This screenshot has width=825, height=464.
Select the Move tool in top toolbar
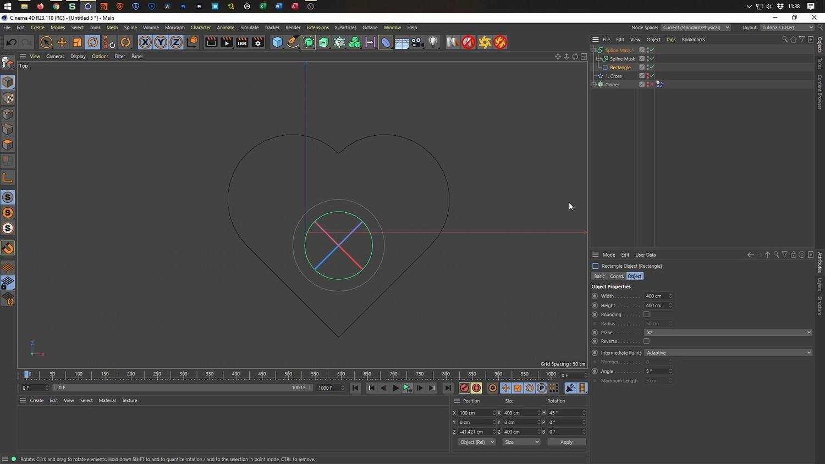point(62,42)
